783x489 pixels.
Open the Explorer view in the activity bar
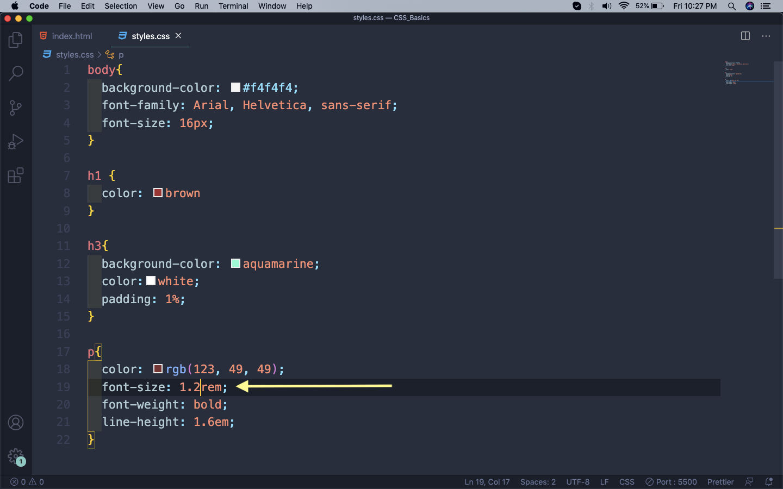[x=16, y=40]
